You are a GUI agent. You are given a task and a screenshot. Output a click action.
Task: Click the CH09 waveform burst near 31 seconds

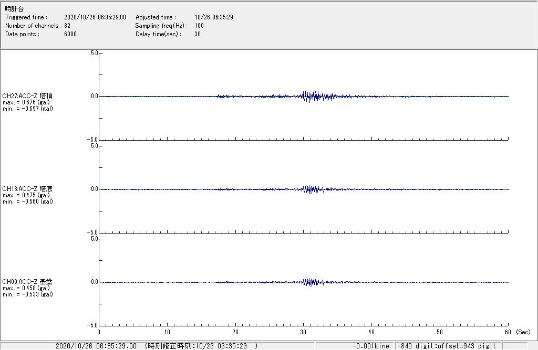311,282
